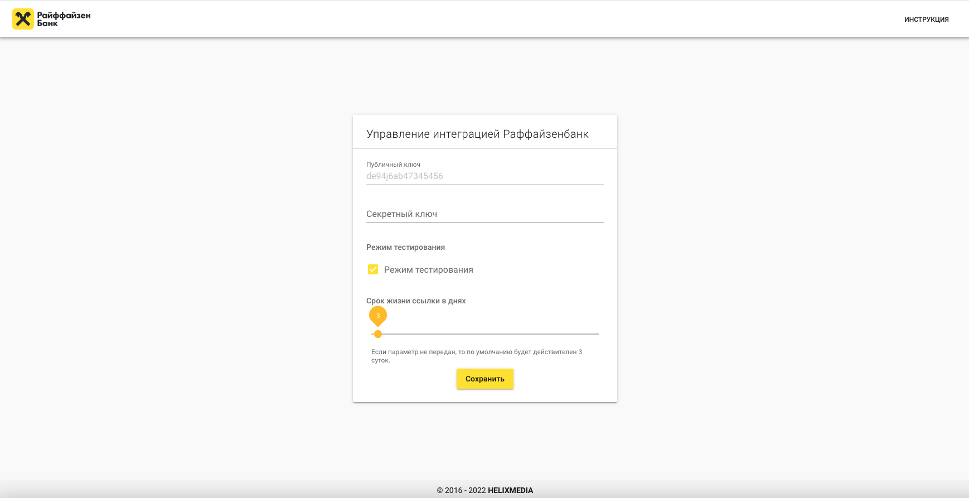The image size is (969, 498).
Task: Click the HELIXMEDIA footer text
Action: [x=510, y=490]
